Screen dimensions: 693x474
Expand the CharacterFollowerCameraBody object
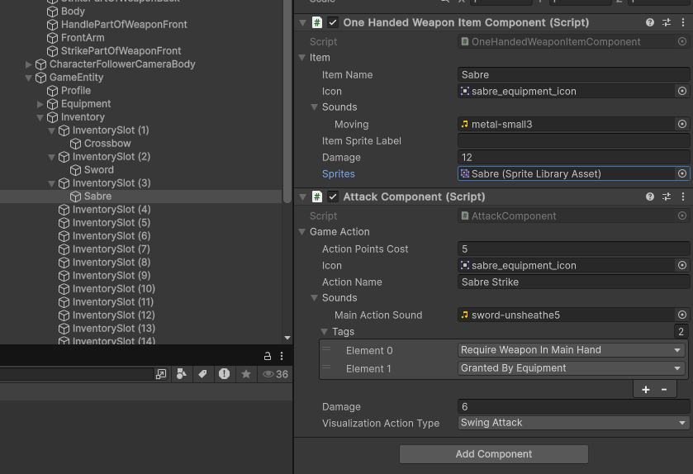coord(28,64)
